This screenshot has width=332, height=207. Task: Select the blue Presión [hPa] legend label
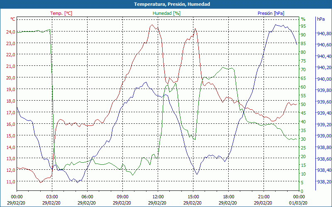(271, 13)
